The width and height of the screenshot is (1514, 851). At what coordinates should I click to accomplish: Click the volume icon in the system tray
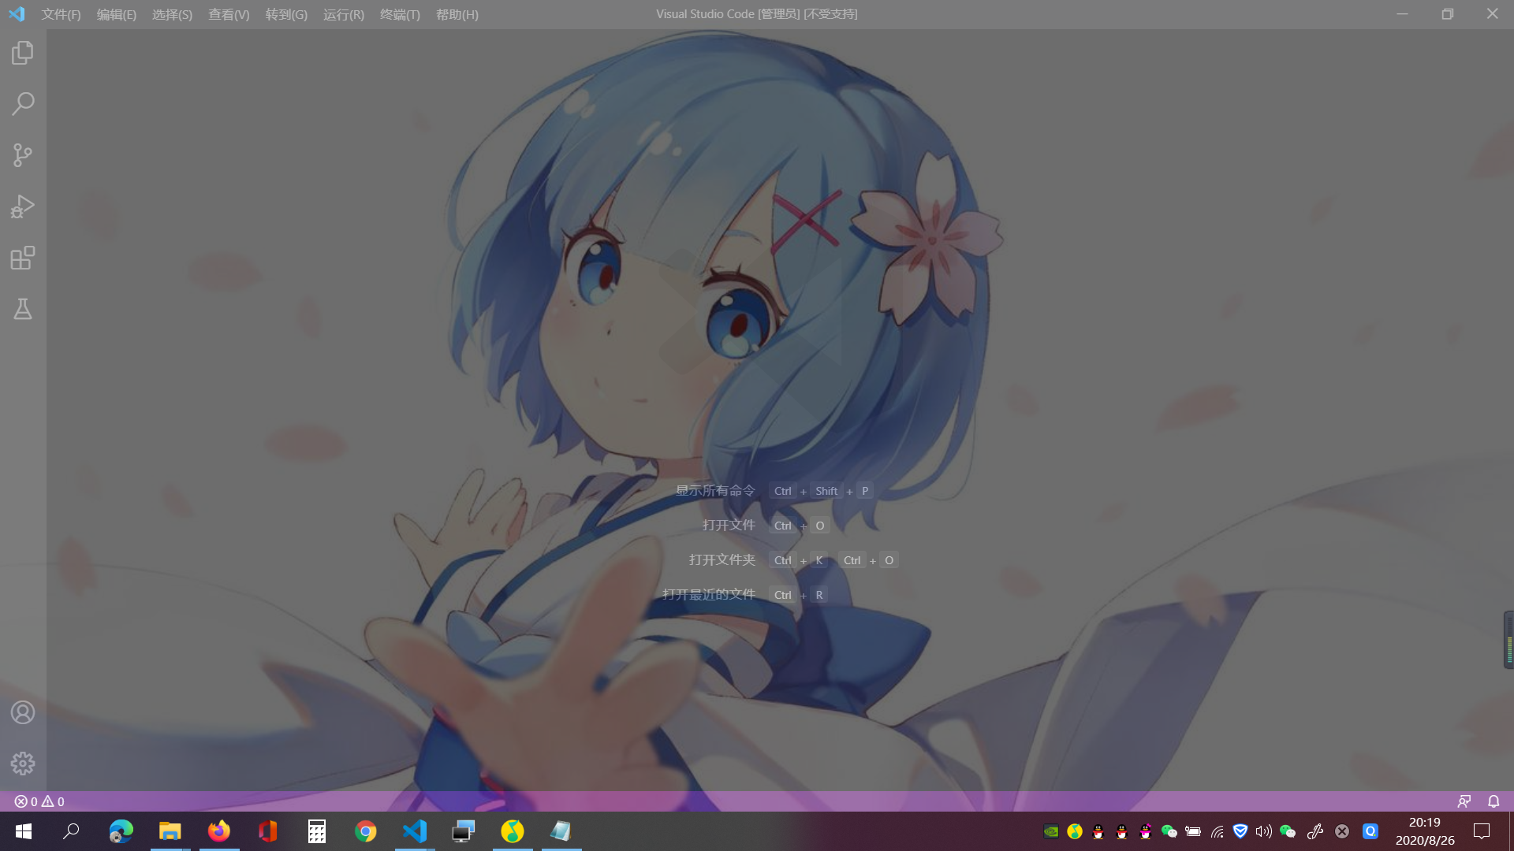pyautogui.click(x=1265, y=831)
